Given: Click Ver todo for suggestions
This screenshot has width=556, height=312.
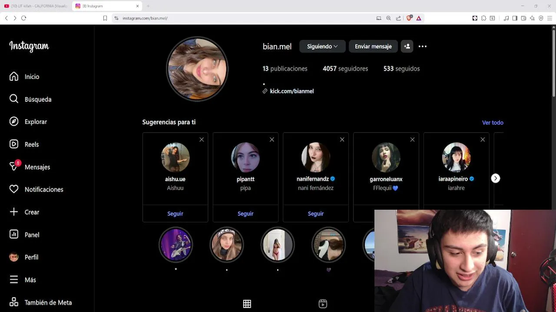Looking at the screenshot, I should point(493,123).
